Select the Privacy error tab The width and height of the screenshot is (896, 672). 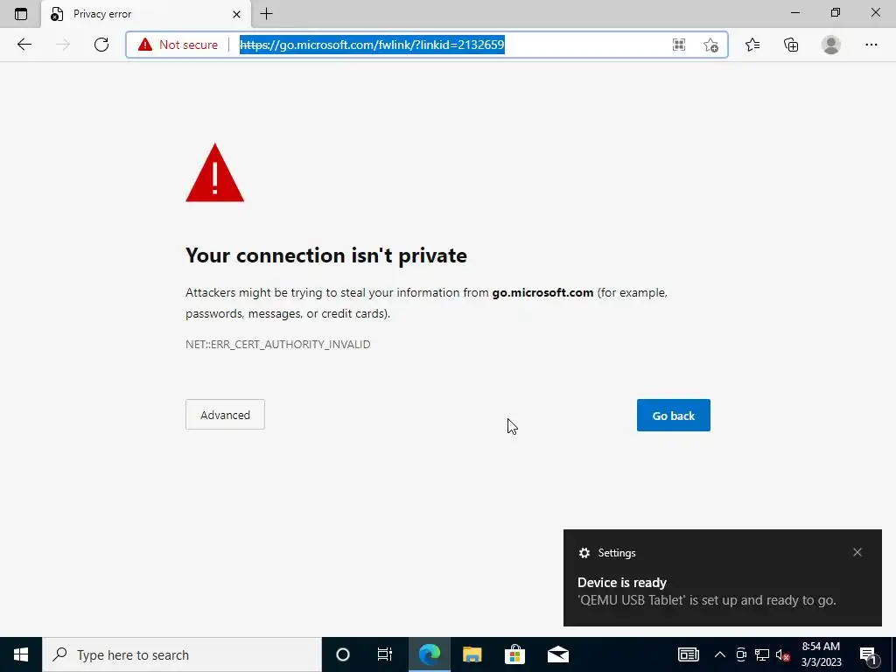[146, 14]
